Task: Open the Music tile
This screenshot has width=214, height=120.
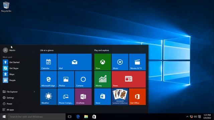Action: click(x=120, y=62)
